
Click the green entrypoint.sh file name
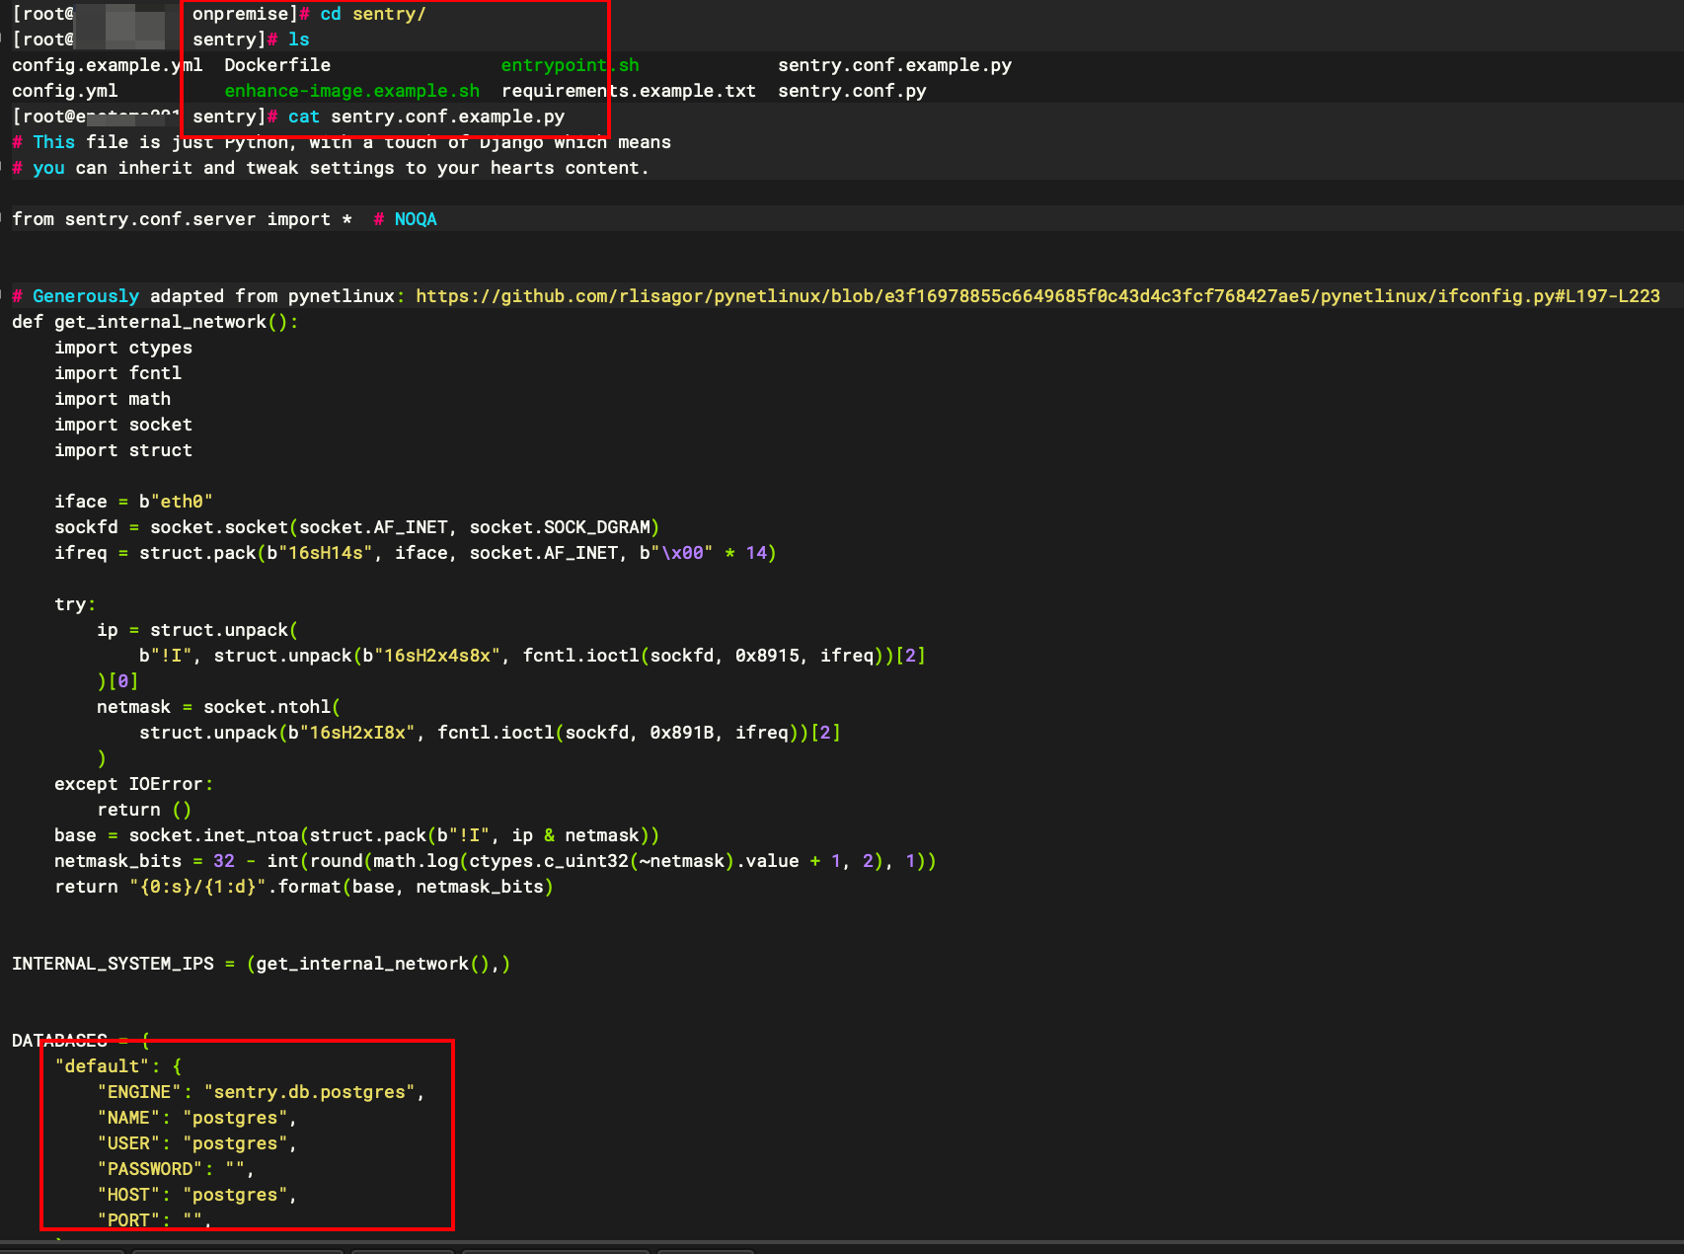point(570,65)
